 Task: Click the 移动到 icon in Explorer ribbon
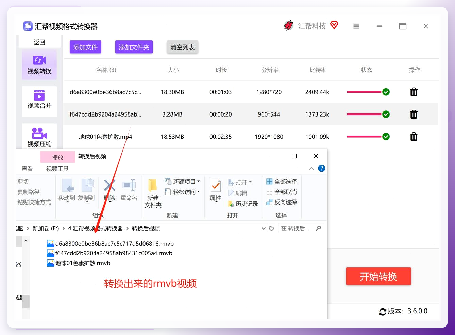coord(68,186)
